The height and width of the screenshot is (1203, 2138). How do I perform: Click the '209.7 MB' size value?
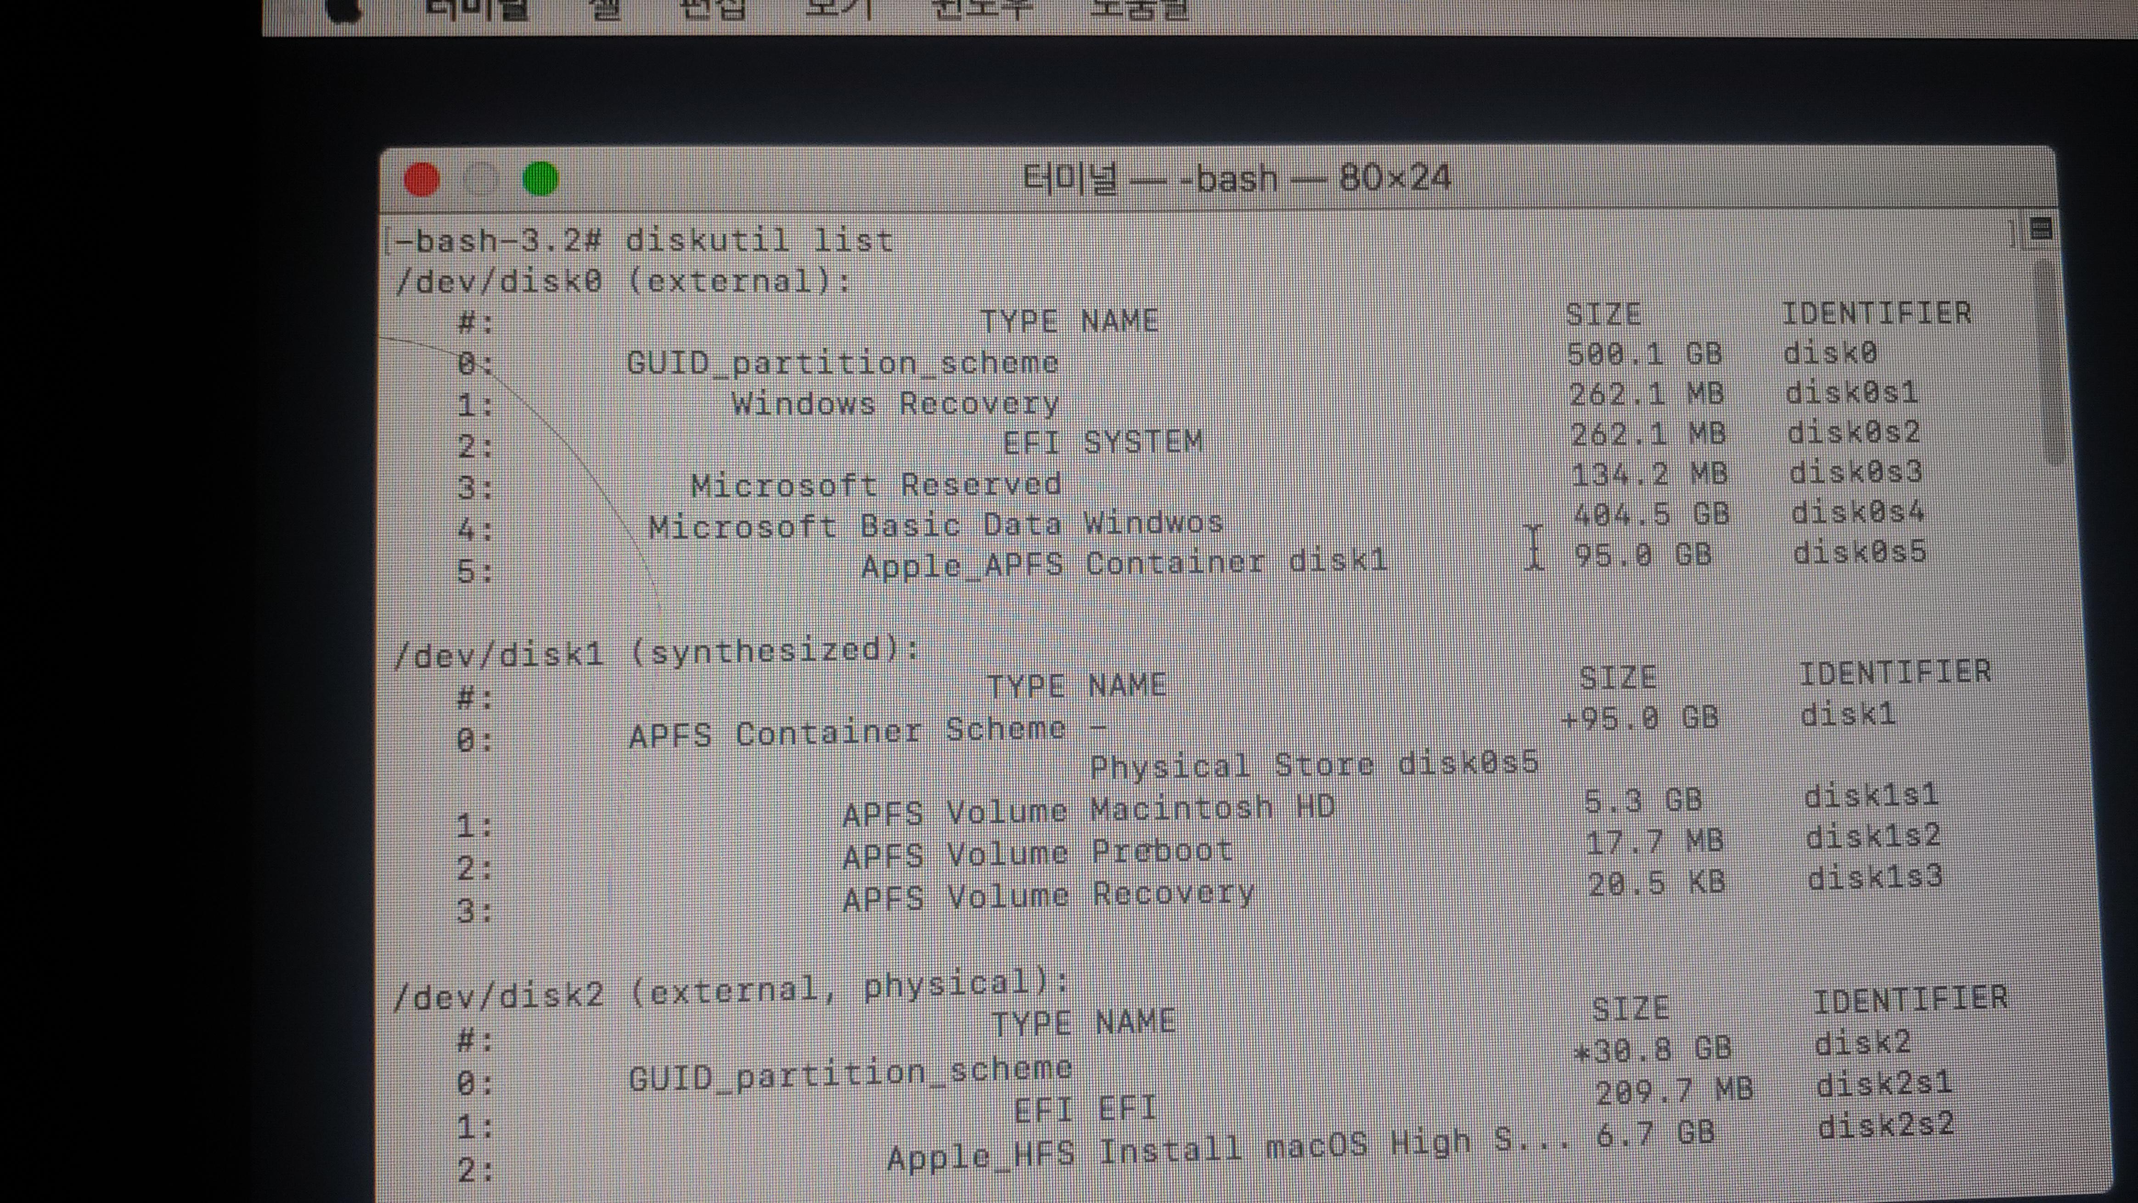click(1674, 1091)
